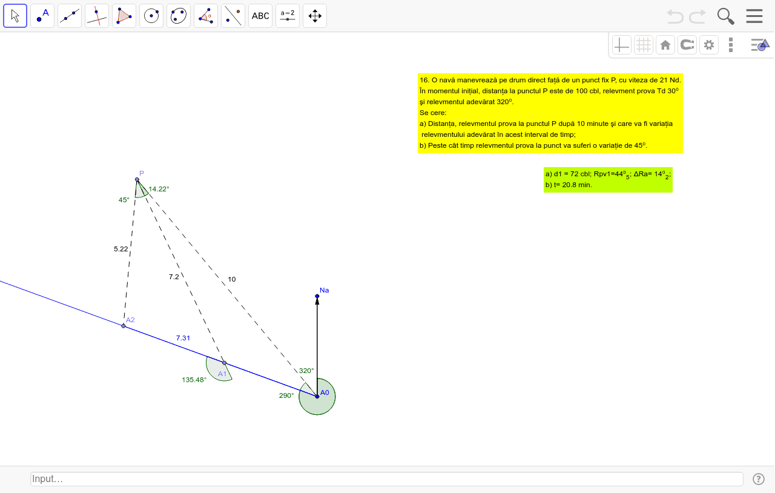Click the 14.22° angle label
775x493 pixels.
[159, 189]
